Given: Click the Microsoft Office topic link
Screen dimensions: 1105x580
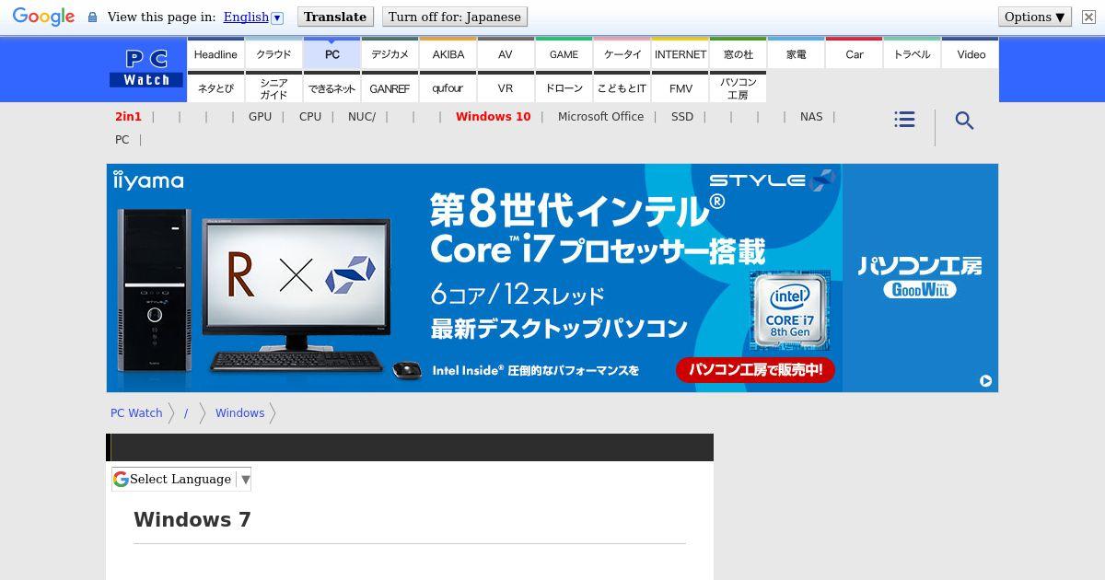Looking at the screenshot, I should point(600,117).
